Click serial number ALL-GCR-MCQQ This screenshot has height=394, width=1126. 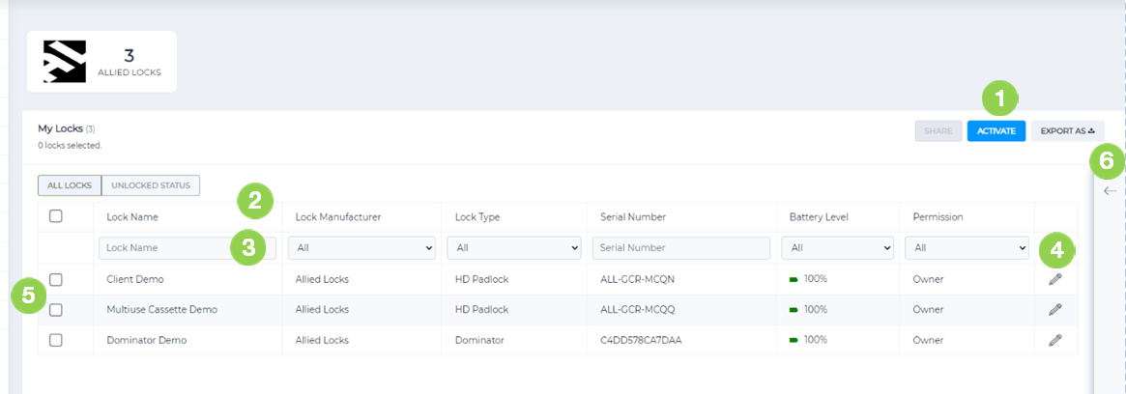(638, 309)
